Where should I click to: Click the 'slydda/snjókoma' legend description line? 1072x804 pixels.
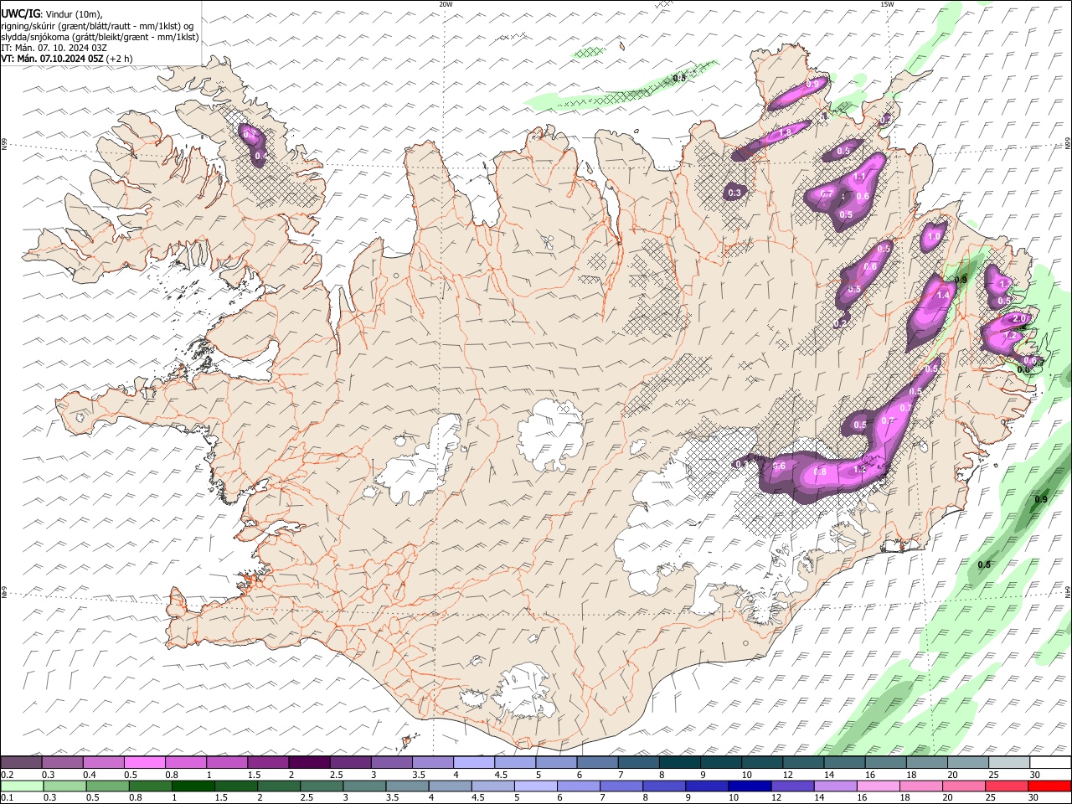point(100,37)
